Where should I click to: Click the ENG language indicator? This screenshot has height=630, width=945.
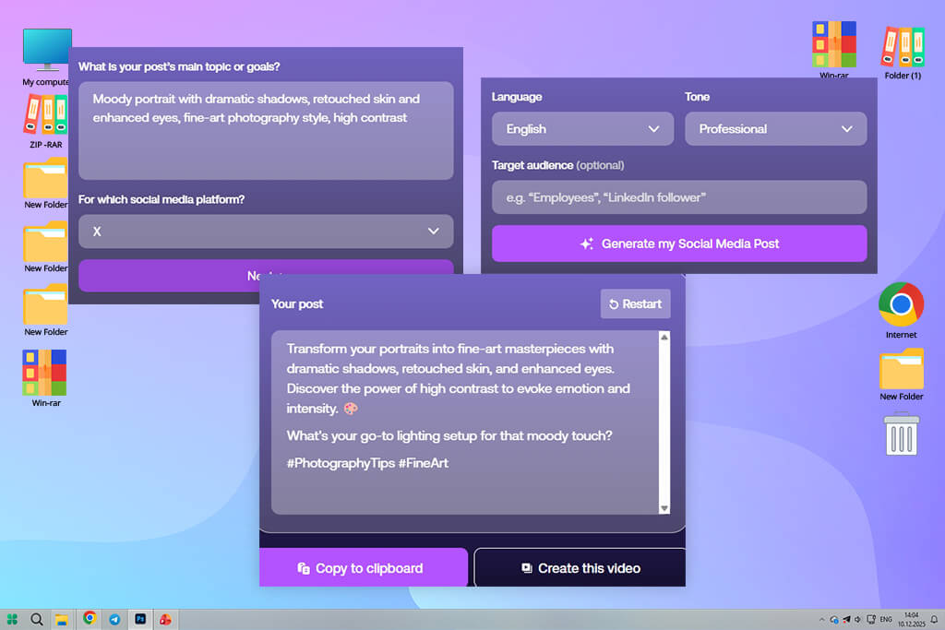[x=886, y=619]
